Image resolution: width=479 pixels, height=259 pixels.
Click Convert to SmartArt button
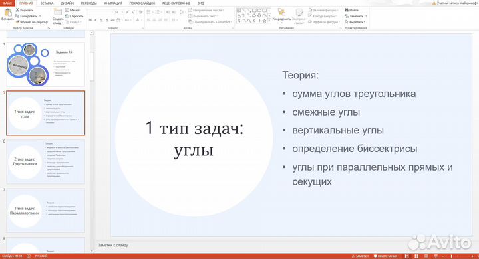[x=210, y=22]
